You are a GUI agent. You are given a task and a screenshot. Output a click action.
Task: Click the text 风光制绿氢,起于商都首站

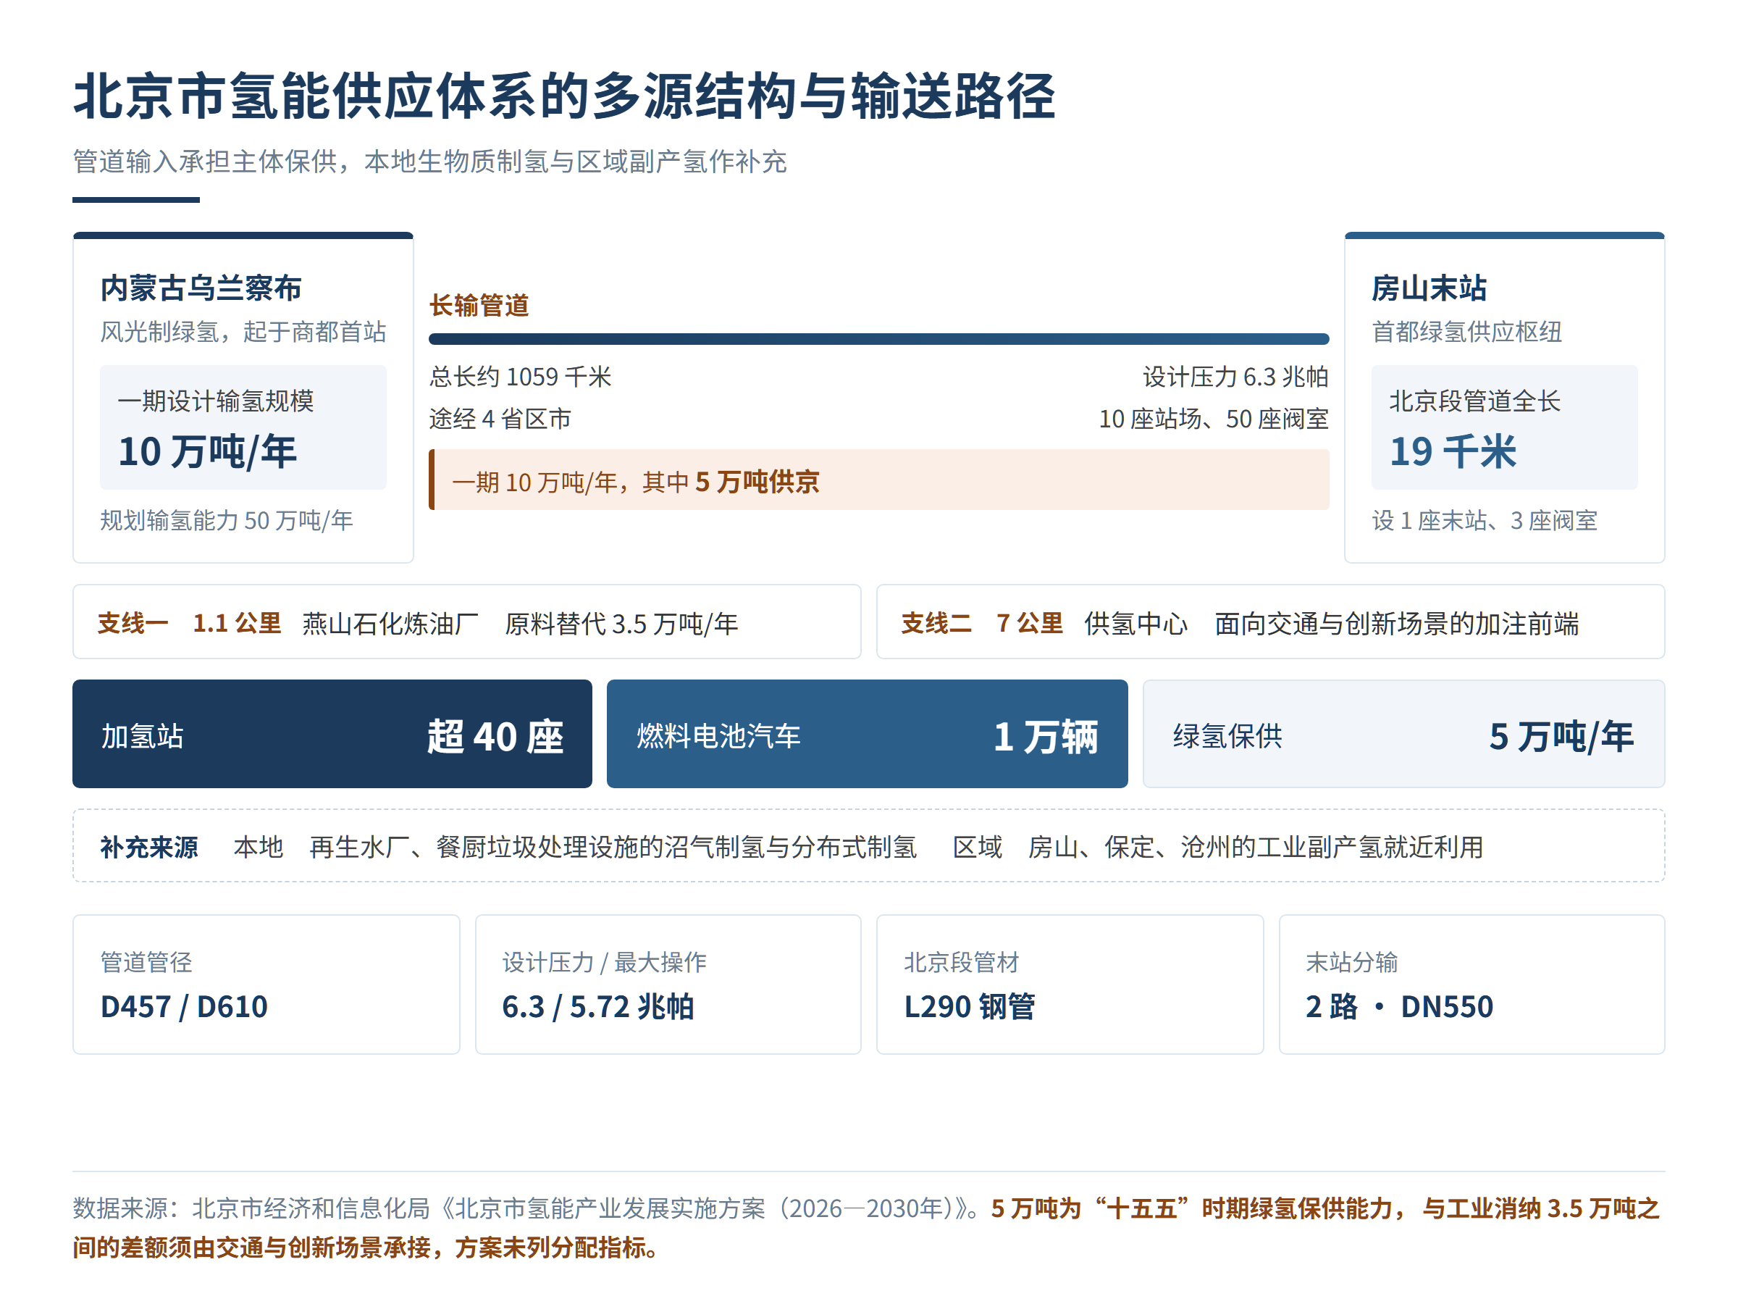coord(243,331)
